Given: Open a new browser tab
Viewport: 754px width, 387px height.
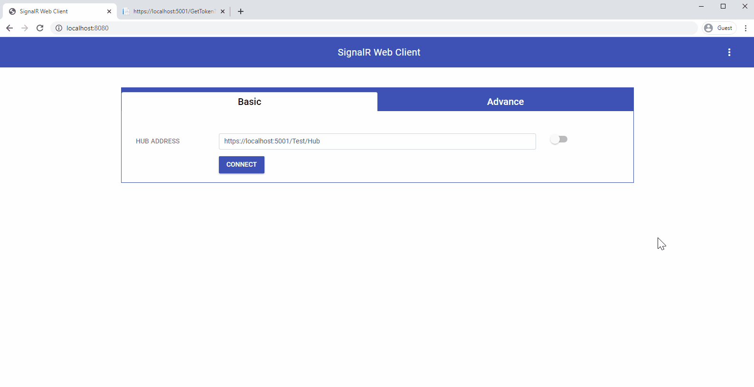Looking at the screenshot, I should (x=241, y=11).
